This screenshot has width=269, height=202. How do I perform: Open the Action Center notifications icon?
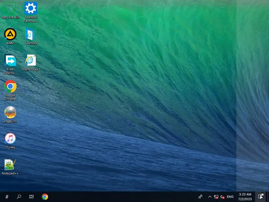(261, 197)
